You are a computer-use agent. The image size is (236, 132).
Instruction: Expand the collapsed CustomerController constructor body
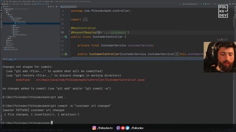click(x=177, y=54)
